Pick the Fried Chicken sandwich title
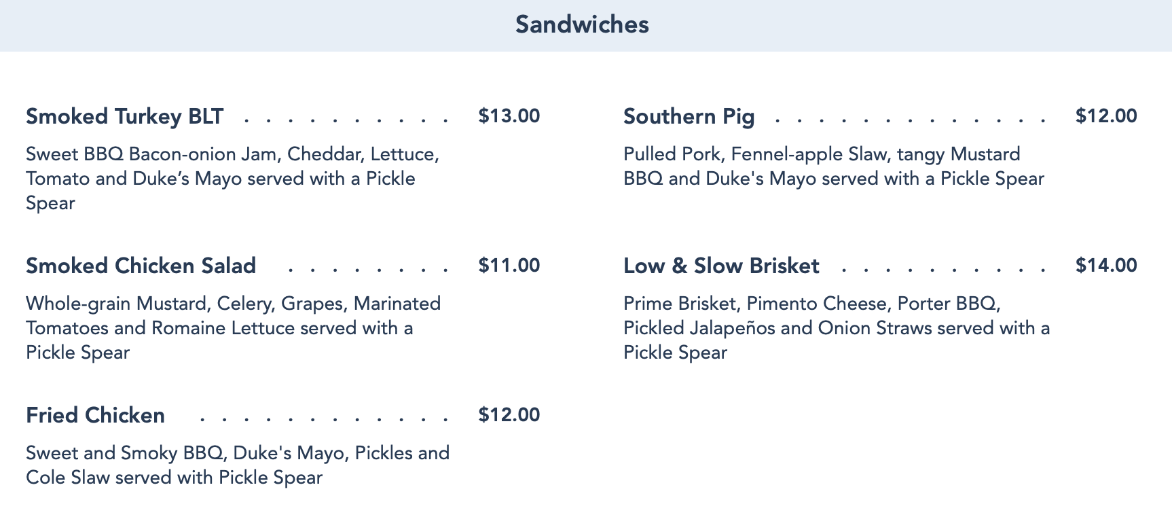 [95, 415]
